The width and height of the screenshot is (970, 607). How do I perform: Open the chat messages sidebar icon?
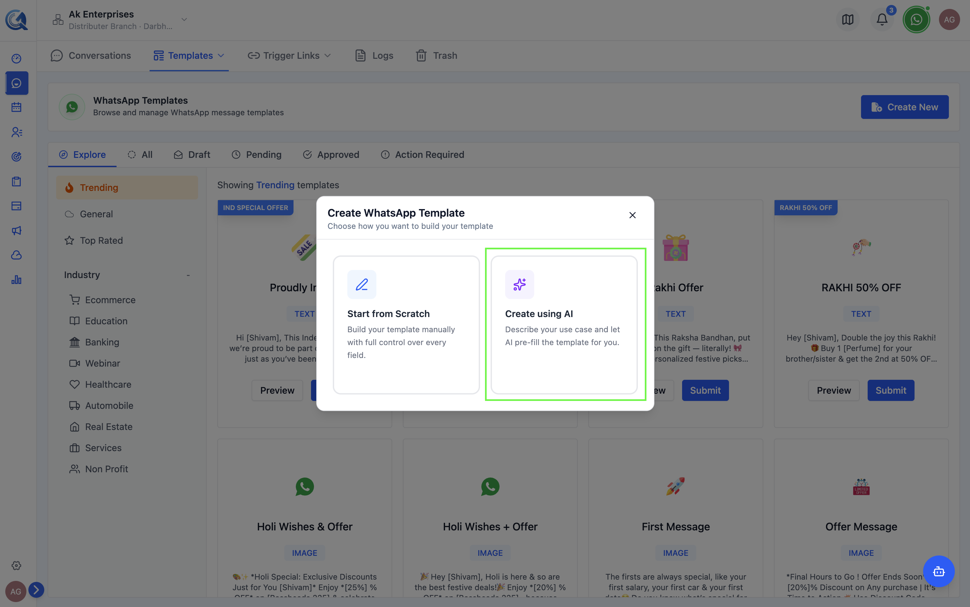point(17,83)
